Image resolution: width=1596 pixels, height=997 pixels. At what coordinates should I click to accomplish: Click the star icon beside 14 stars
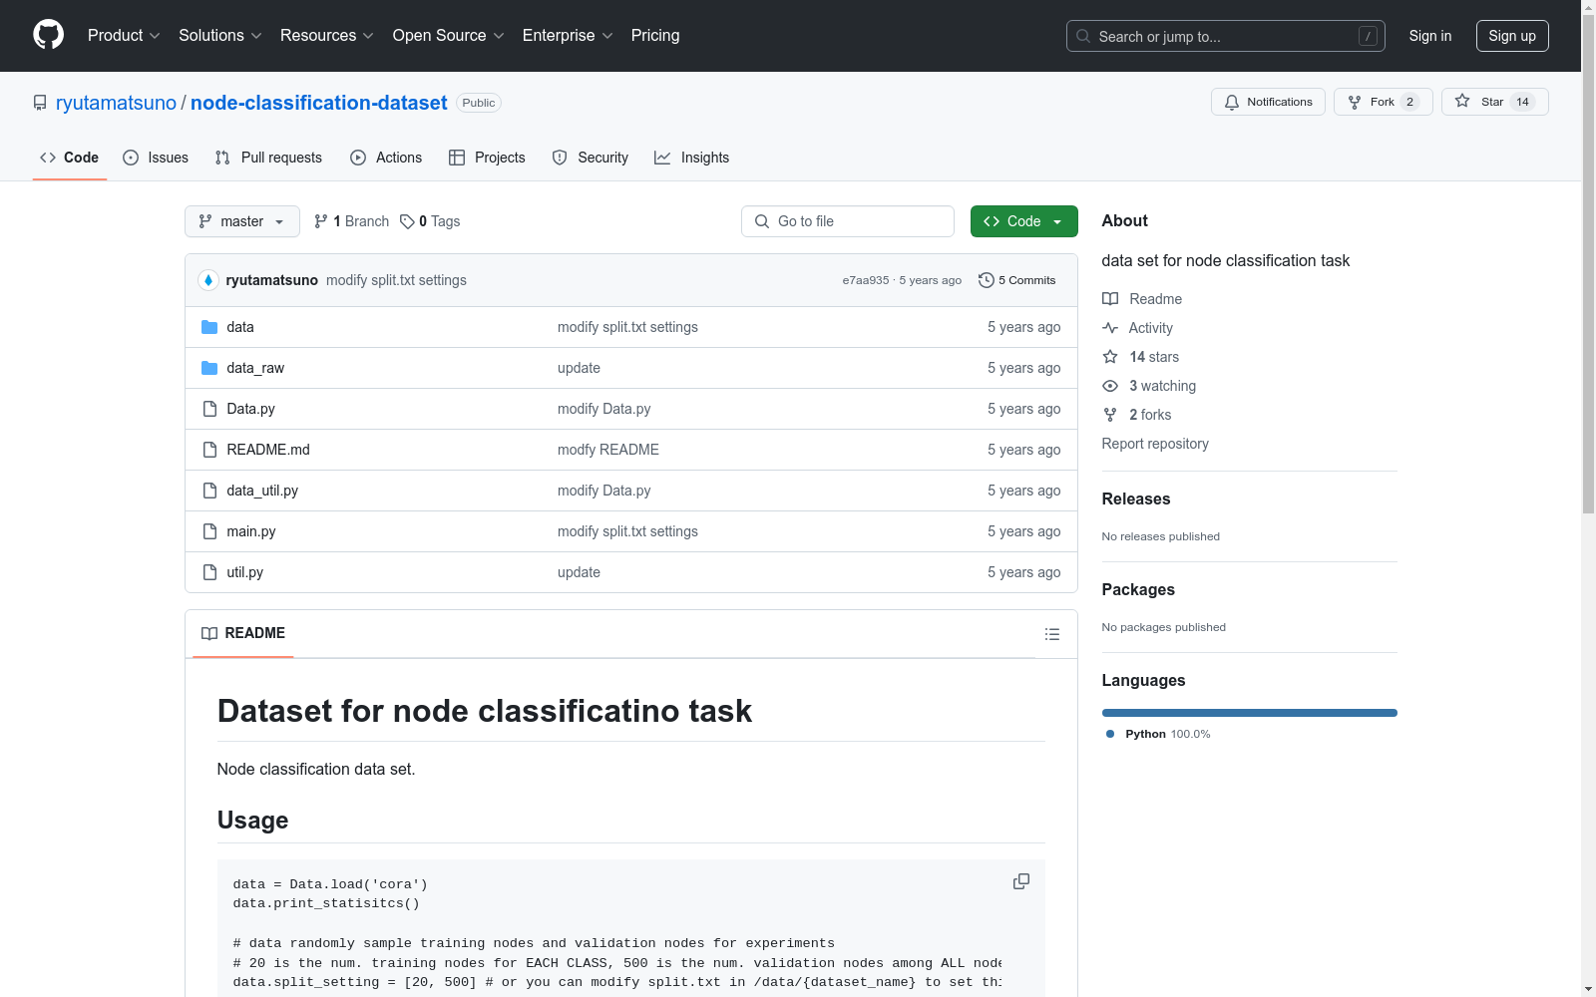click(1110, 357)
